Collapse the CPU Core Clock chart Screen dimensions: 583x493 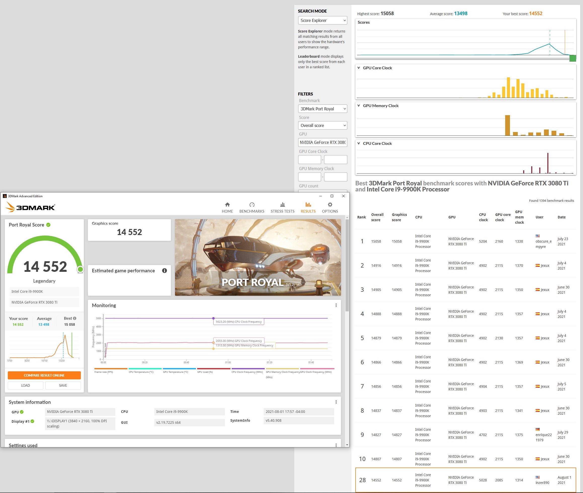(359, 143)
